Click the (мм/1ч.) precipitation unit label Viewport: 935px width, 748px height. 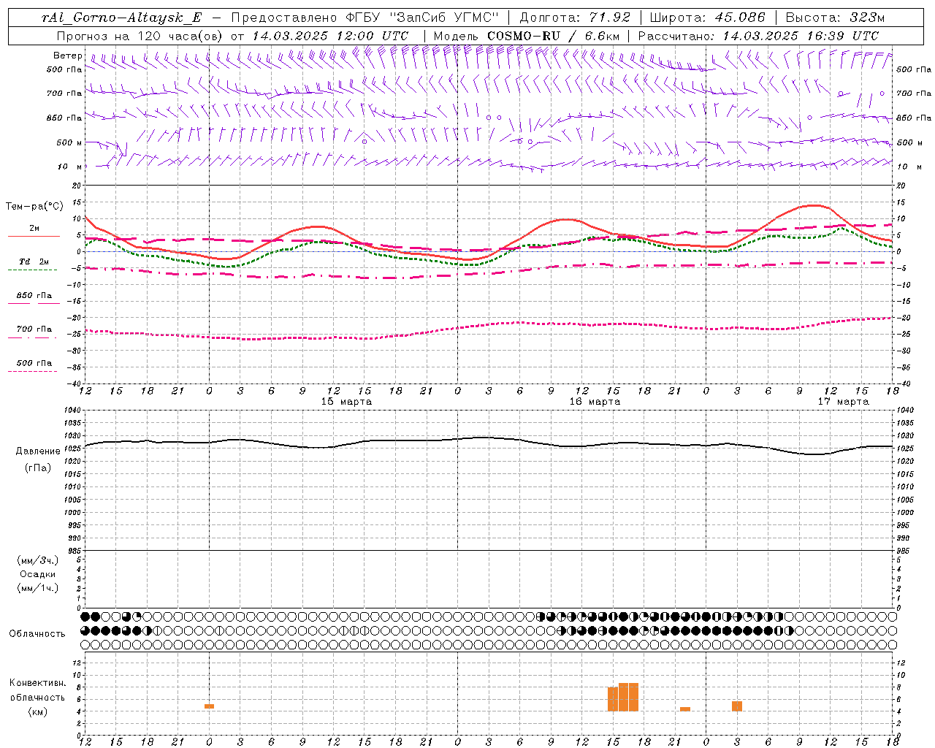pos(38,588)
